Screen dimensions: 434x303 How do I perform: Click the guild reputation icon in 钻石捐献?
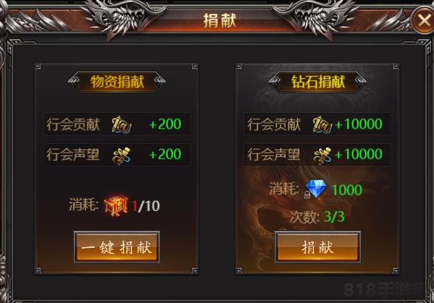click(x=322, y=155)
